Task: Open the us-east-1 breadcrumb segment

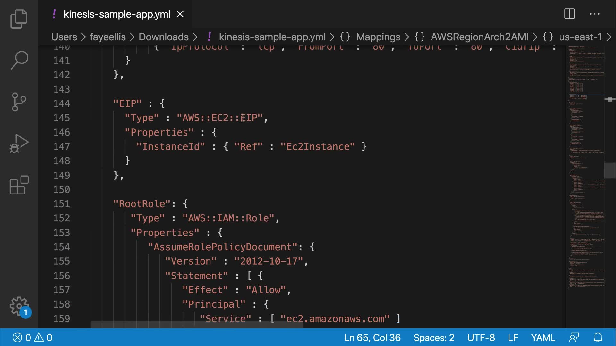Action: click(580, 37)
